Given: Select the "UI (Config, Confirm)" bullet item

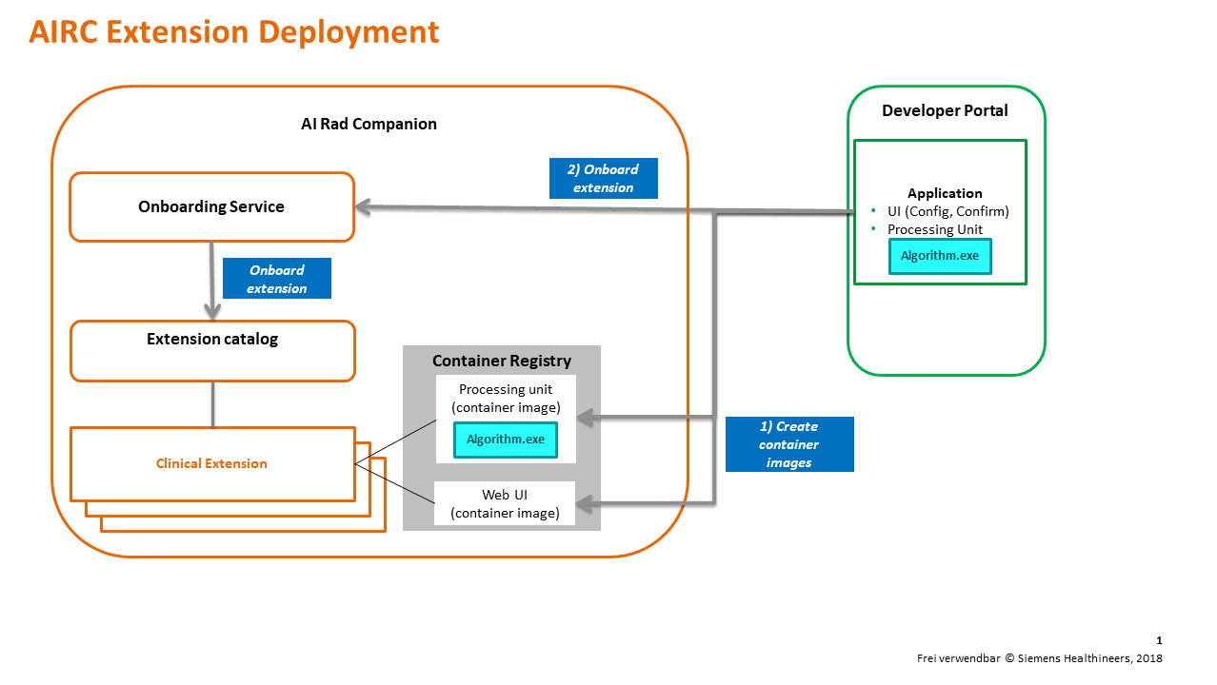Looking at the screenshot, I should [948, 211].
